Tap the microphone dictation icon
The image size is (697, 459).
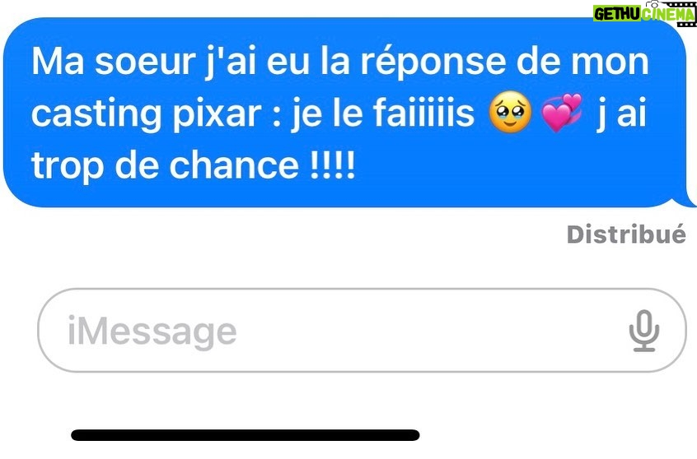[x=643, y=331]
